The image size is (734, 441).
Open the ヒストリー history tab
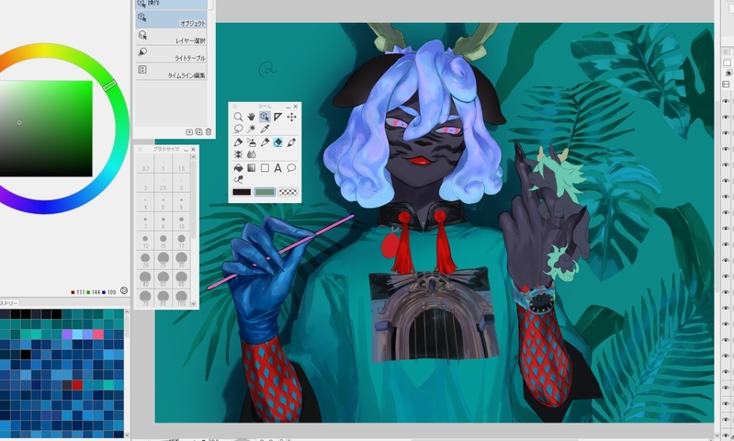coord(8,303)
